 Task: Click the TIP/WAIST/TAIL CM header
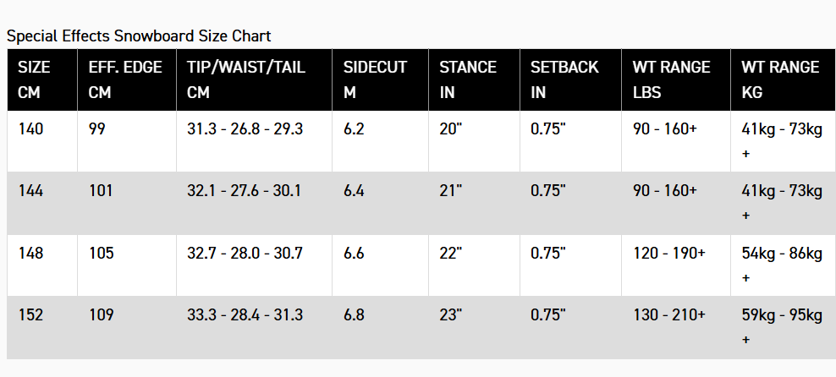click(246, 79)
